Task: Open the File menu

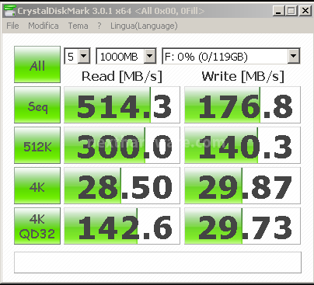Action: pyautogui.click(x=12, y=26)
